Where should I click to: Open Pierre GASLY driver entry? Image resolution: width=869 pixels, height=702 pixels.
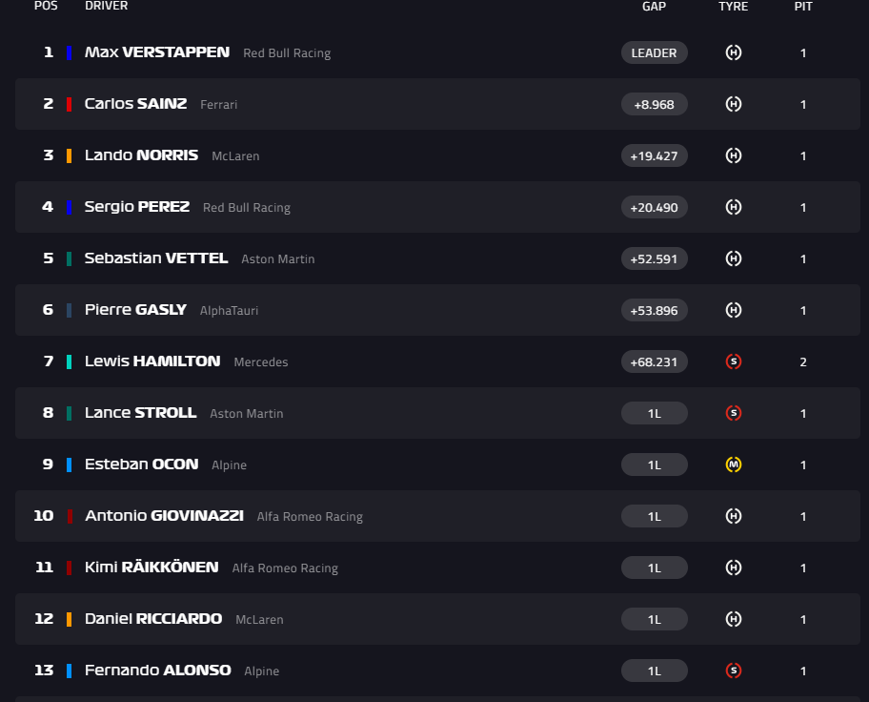135,310
